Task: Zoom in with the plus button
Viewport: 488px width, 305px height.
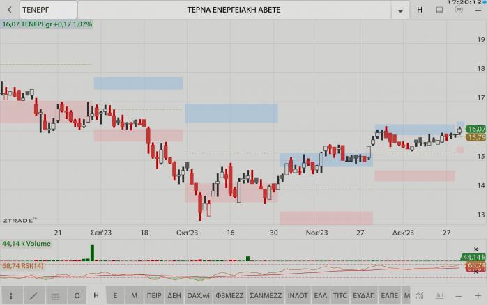Action: [478, 296]
